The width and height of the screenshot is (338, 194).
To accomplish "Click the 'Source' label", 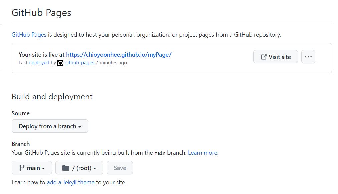I will pyautogui.click(x=21, y=113).
